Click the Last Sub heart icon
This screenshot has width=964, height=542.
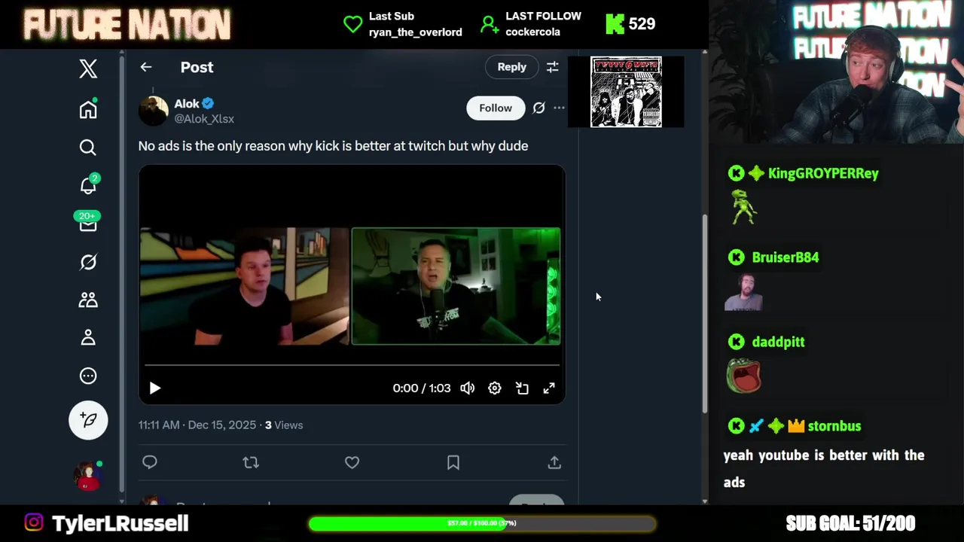pos(352,24)
